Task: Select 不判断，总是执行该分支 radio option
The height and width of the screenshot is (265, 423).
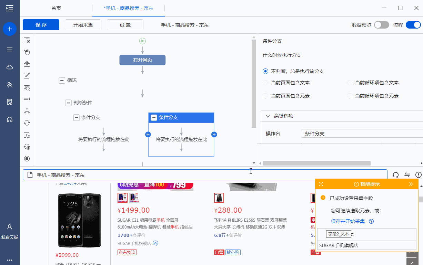Action: point(265,72)
